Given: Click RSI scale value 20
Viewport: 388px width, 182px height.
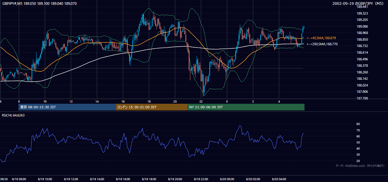Looking at the screenshot, I should 358,161.
